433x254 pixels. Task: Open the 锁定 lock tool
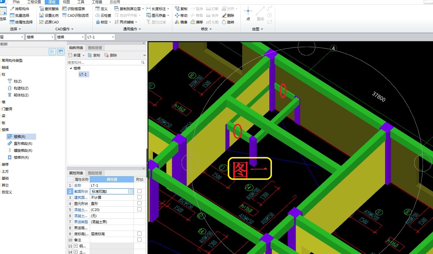[x=103, y=22]
